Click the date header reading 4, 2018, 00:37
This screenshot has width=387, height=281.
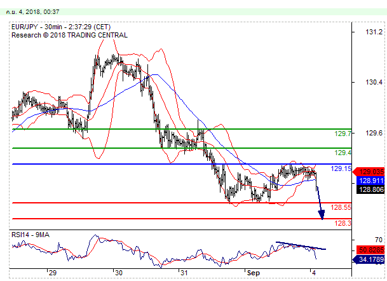tap(32, 12)
